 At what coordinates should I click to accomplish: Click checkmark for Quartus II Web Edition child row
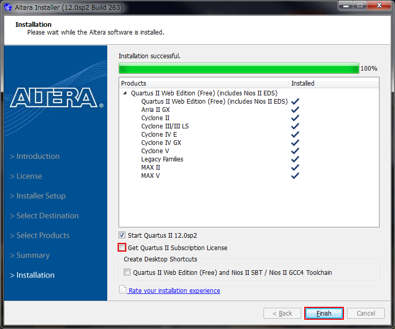295,101
